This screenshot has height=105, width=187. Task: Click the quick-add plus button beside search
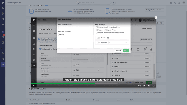(113, 3)
